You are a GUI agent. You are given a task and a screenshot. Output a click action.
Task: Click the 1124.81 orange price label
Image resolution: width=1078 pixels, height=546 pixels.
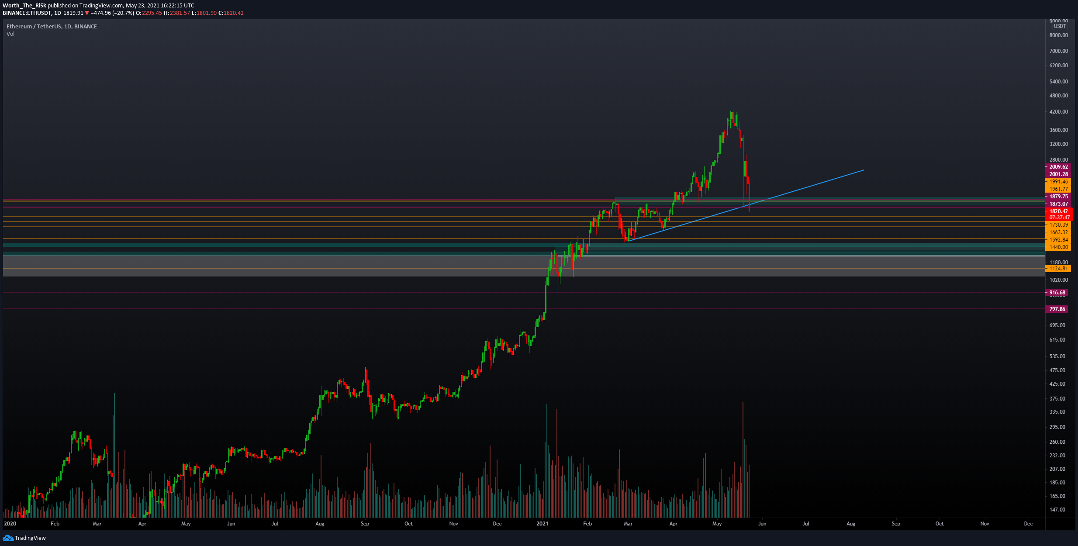click(x=1059, y=269)
